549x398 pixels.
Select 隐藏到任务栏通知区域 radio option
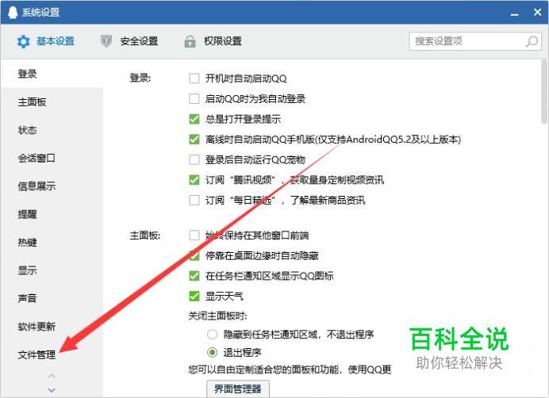click(x=212, y=335)
